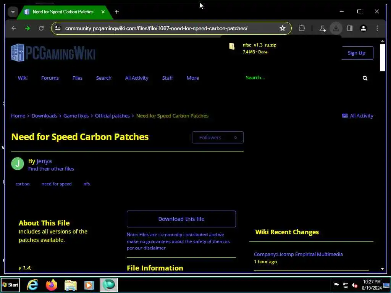Click the muted volume tray icon

click(x=355, y=285)
